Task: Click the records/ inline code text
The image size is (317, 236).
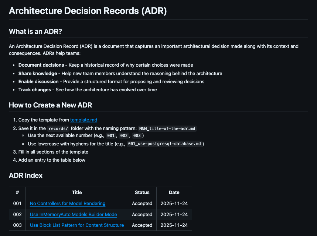Action: point(57,129)
